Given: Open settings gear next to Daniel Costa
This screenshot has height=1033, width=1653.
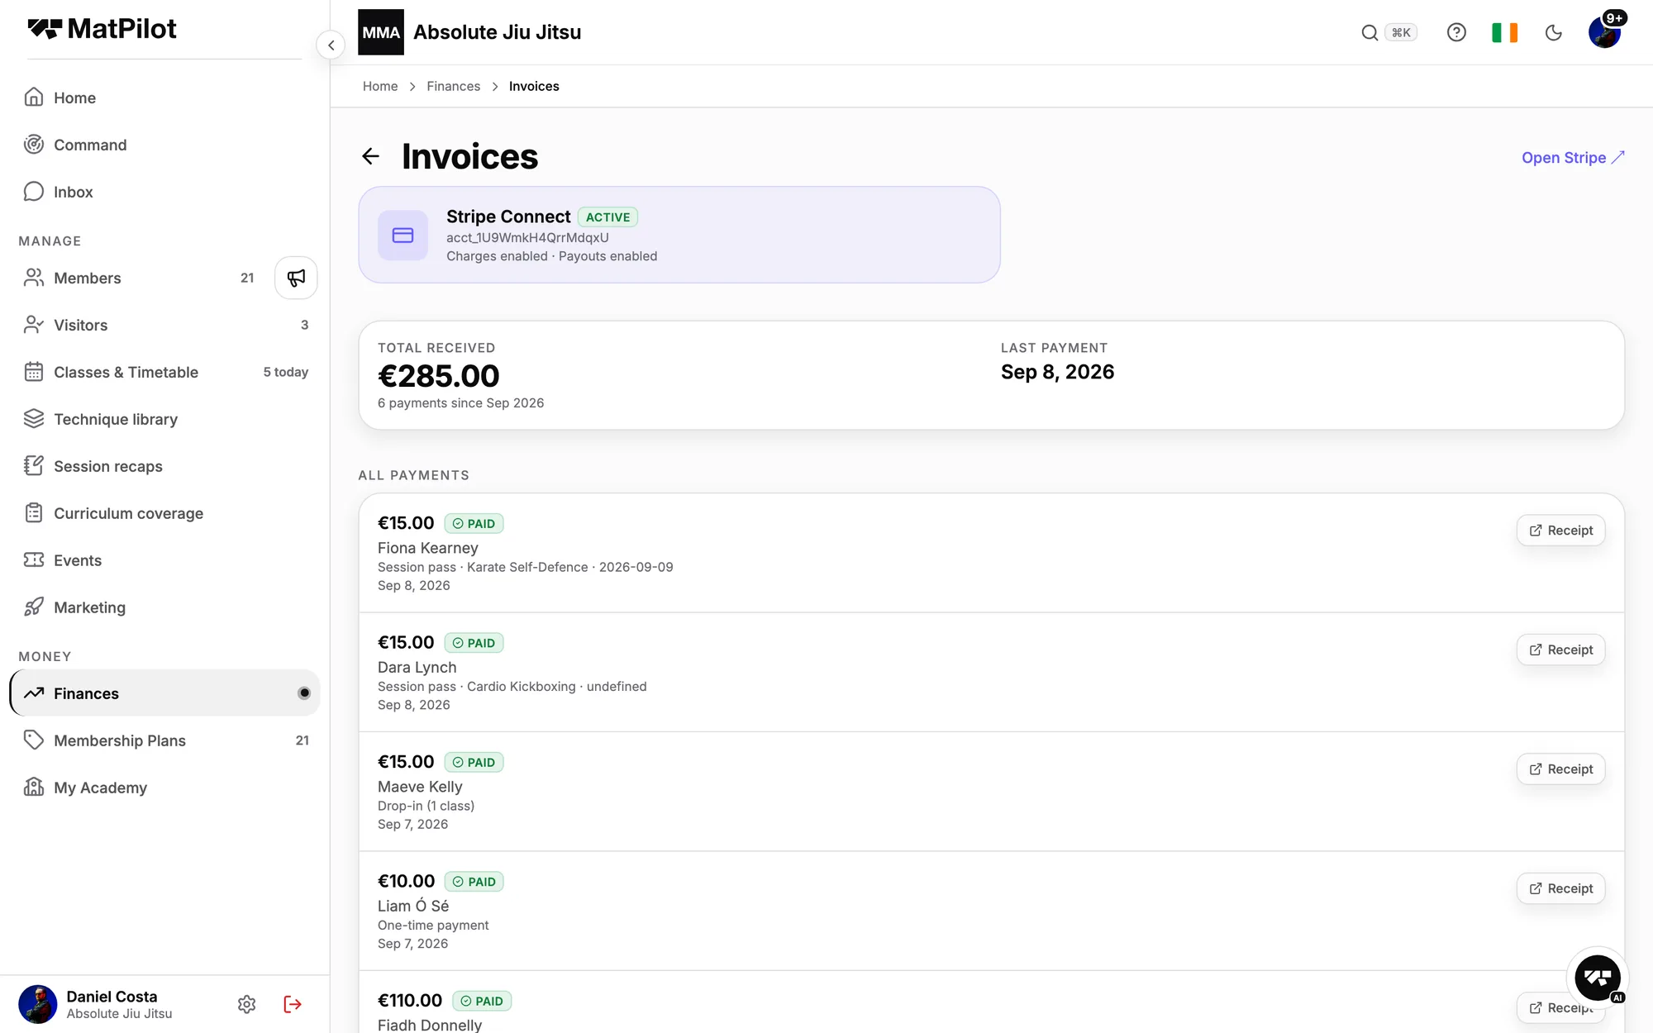Looking at the screenshot, I should point(246,1004).
